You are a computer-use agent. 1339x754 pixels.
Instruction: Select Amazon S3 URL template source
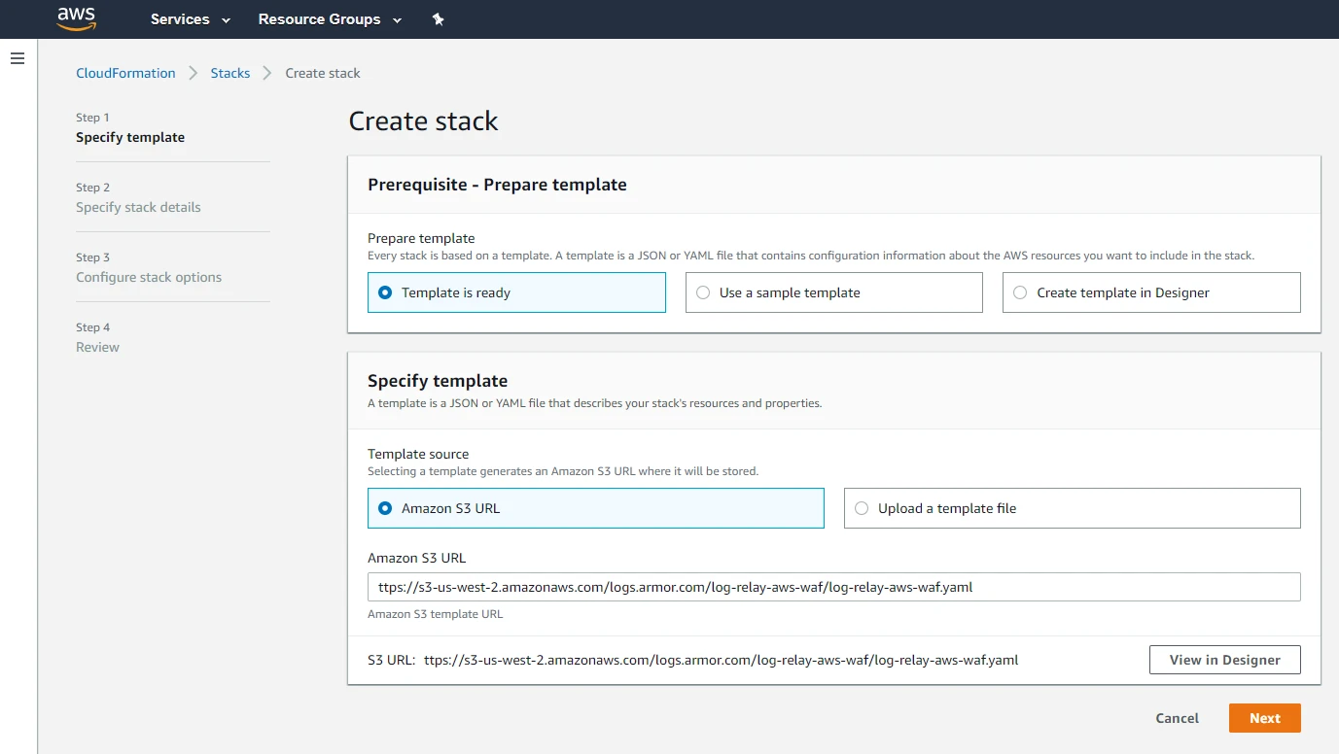click(385, 508)
